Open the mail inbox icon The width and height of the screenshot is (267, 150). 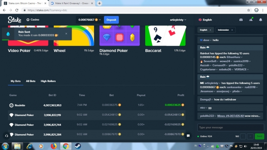click(x=241, y=20)
